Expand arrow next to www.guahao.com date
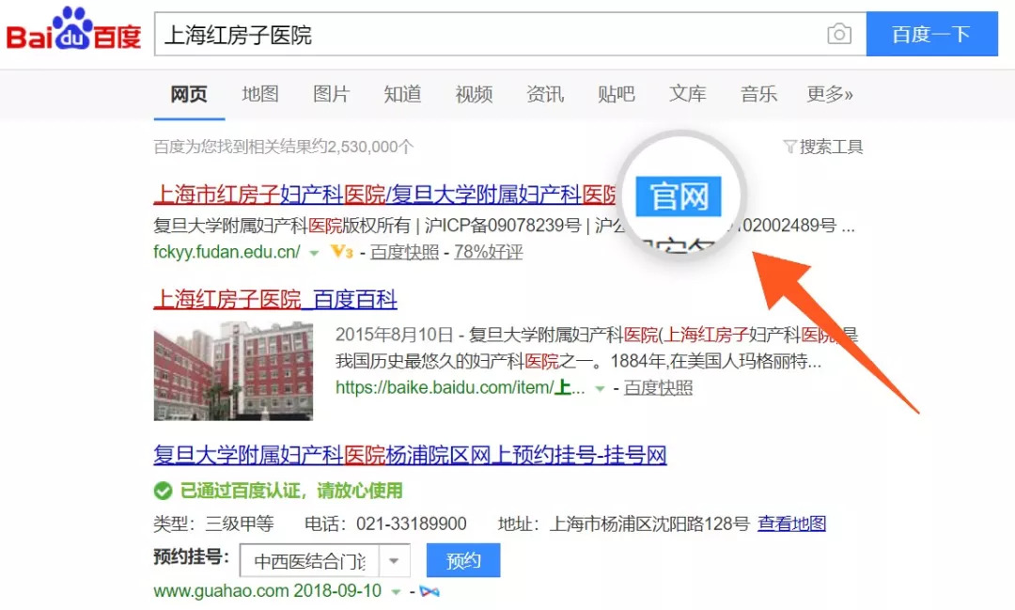The height and width of the screenshot is (610, 1015). (x=397, y=591)
